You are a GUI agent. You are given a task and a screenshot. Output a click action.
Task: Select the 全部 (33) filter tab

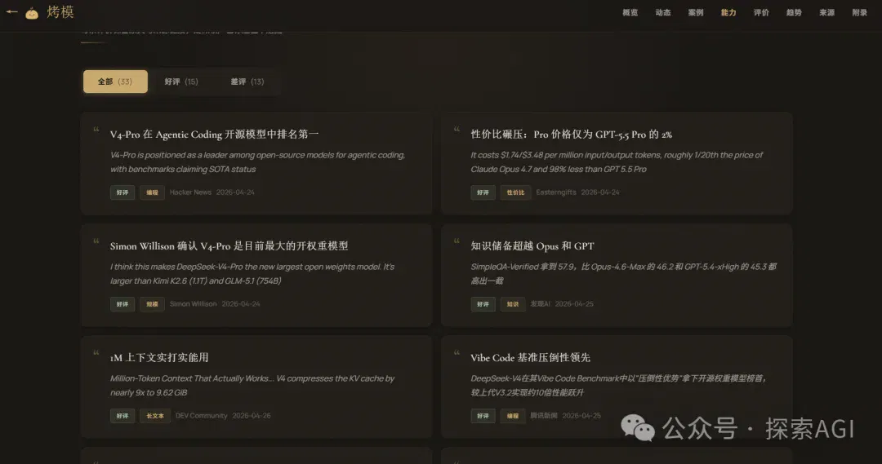tap(115, 82)
